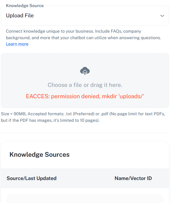Sort by Name/Vector ID column header
171x203 pixels.
pos(133,178)
